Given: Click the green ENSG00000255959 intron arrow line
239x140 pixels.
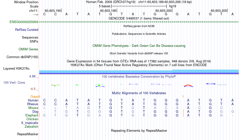Looking at the screenshot, I should [x=139, y=22].
